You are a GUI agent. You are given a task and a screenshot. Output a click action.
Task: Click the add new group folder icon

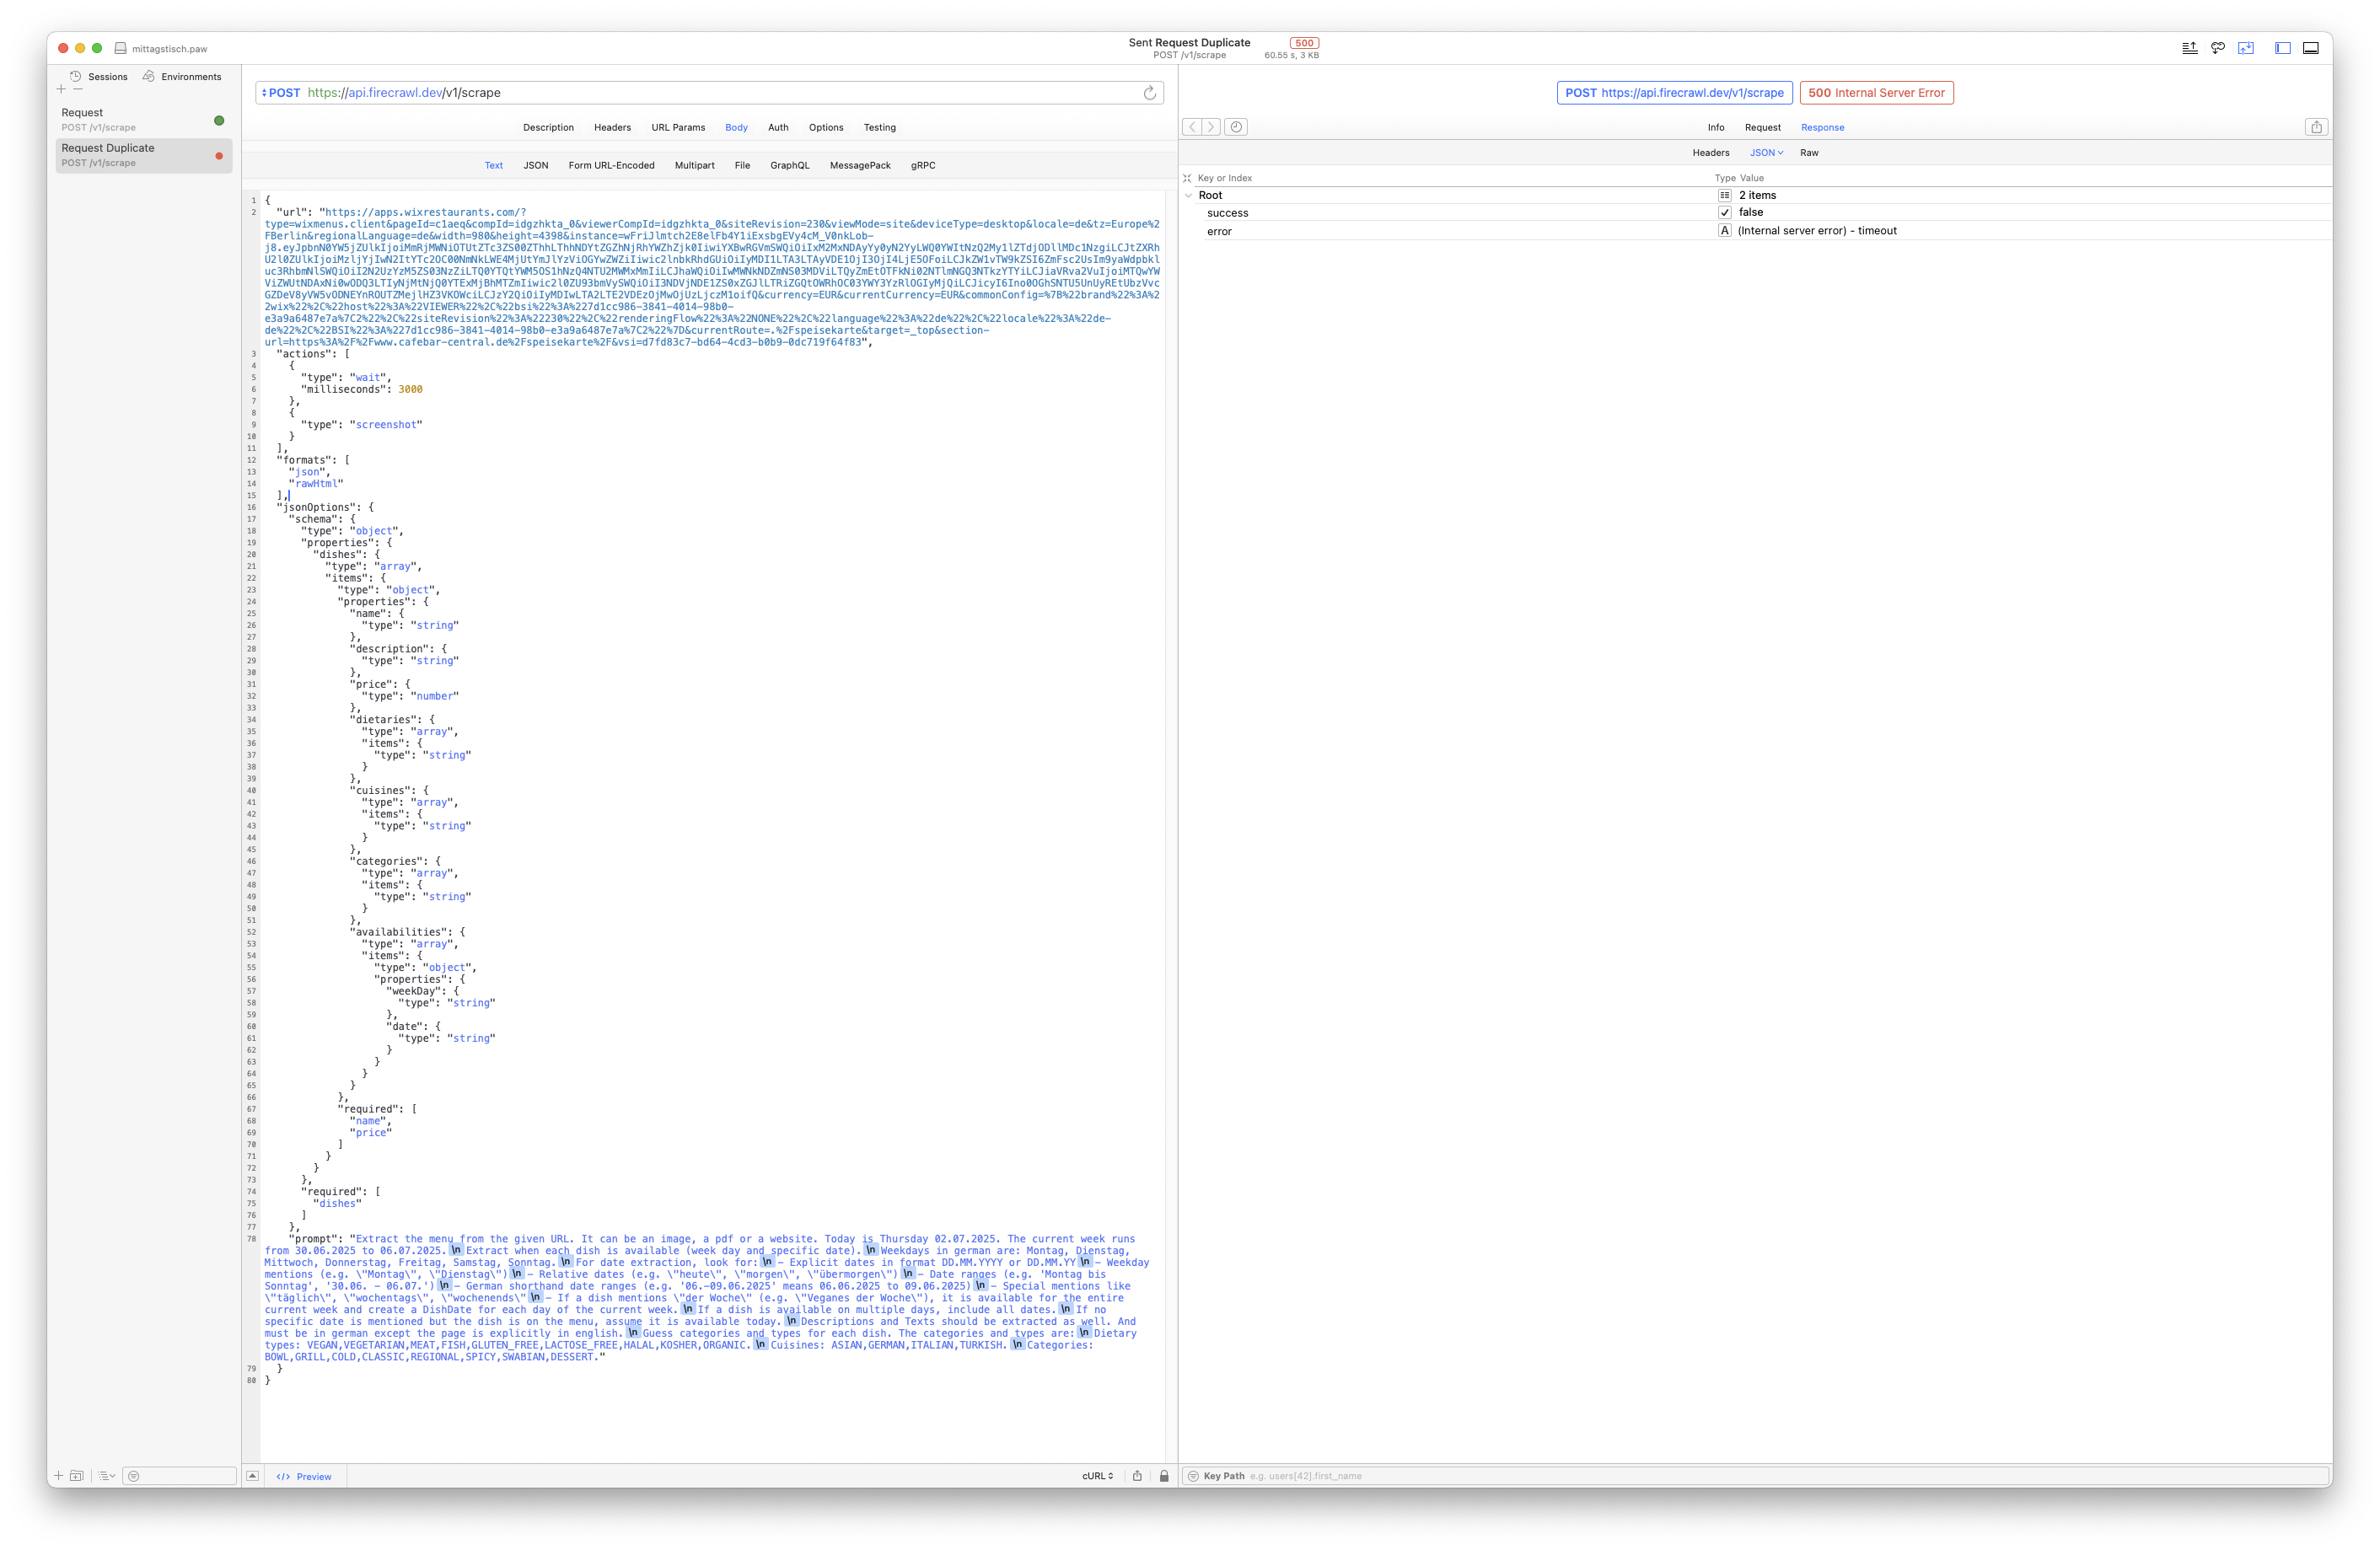tap(76, 1476)
